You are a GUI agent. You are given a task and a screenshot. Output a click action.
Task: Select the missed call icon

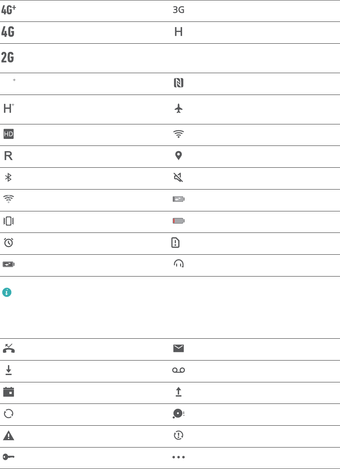point(9,349)
